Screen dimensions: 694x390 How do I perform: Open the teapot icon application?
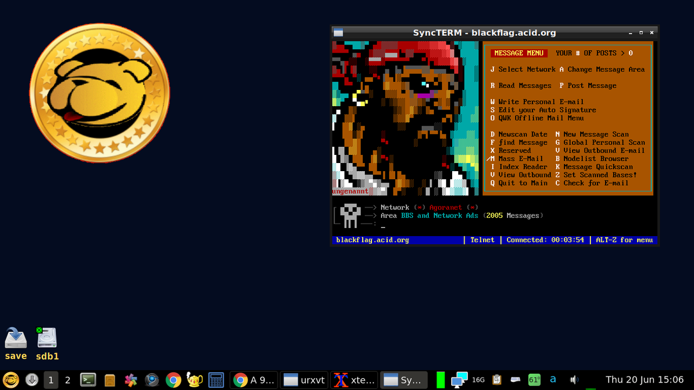(x=195, y=380)
